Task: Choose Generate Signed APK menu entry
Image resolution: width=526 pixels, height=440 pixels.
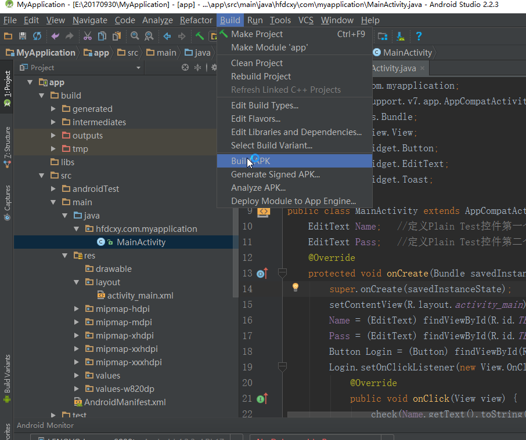Action: click(294, 174)
